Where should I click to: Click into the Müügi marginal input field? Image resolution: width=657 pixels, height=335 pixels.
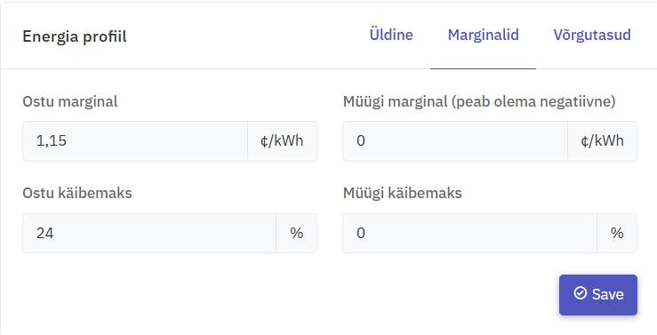(x=455, y=141)
